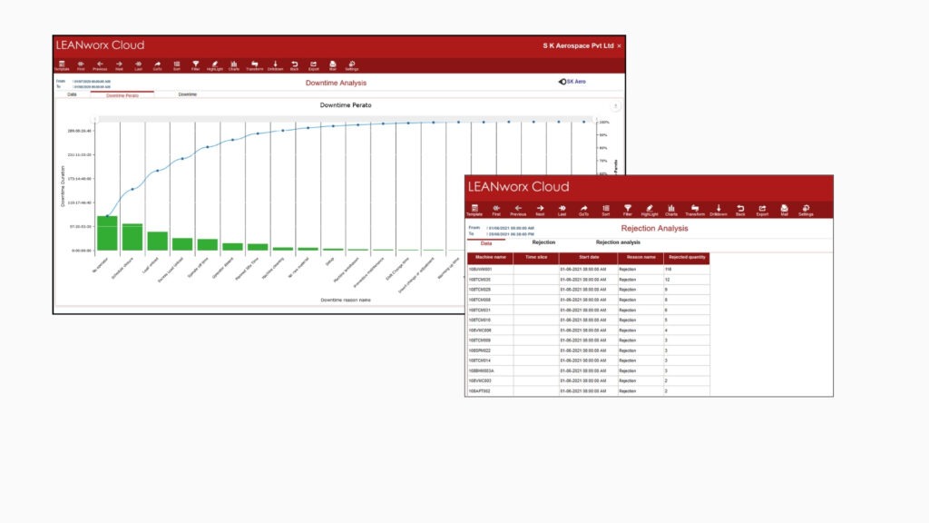Close the S K Aerospace Pvt Ltd session
The height and width of the screenshot is (523, 929).
[619, 45]
